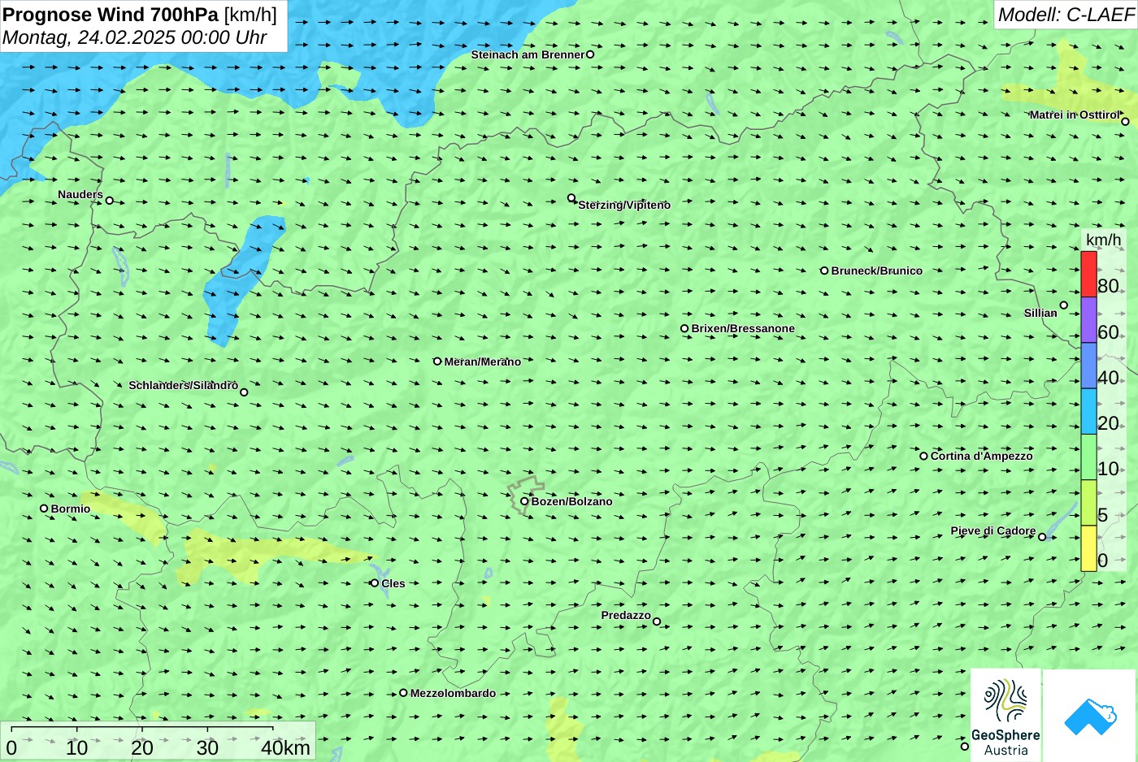The image size is (1138, 762).
Task: Click the Bruneck/Brunico location marker
Action: (824, 271)
